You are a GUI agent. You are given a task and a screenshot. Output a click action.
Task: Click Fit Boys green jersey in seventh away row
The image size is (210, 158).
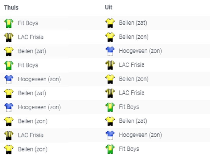110,107
